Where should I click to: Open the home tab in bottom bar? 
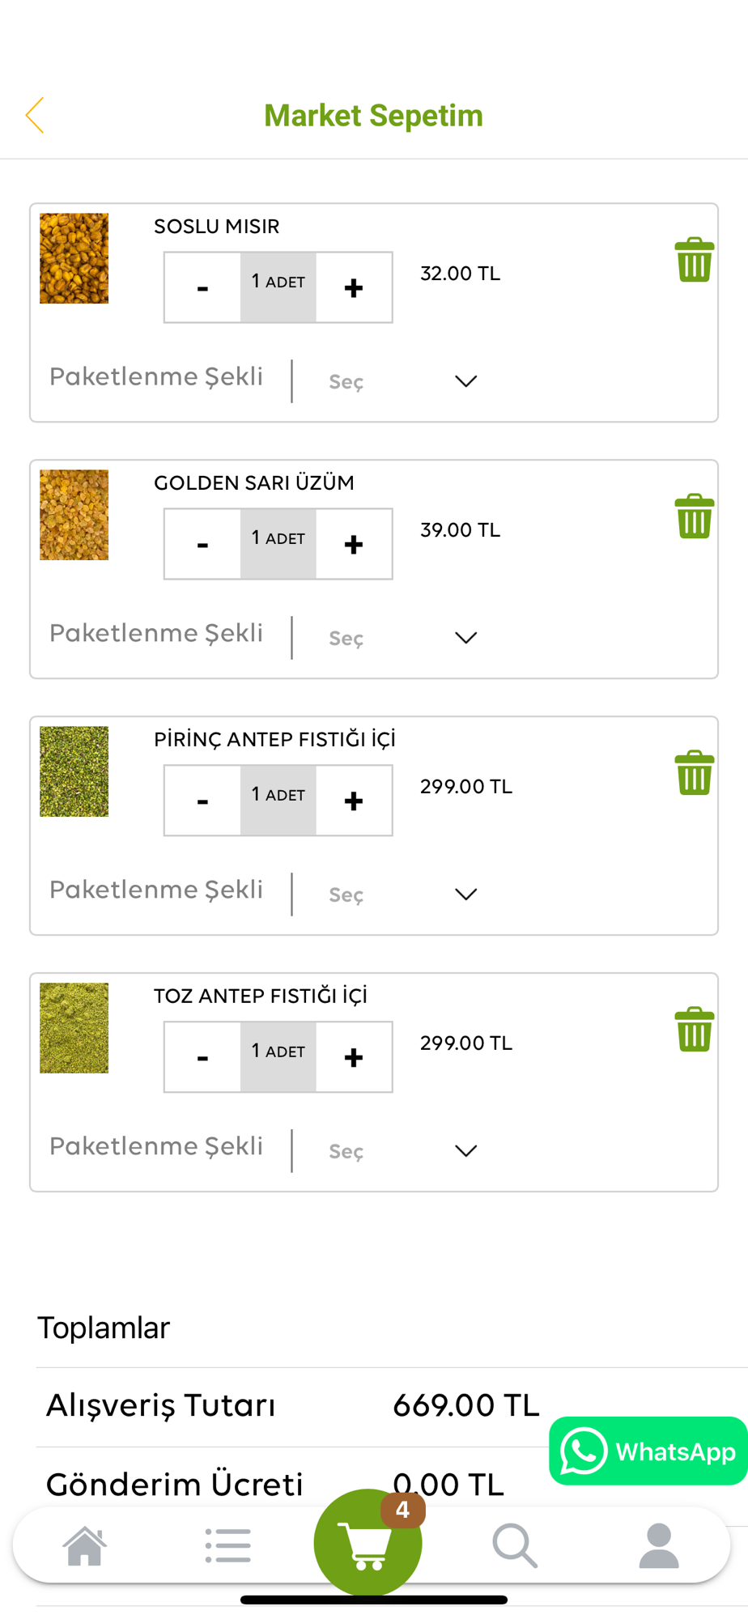click(x=85, y=1545)
